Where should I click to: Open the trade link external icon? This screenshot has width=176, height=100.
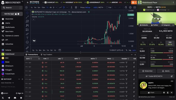172,76
